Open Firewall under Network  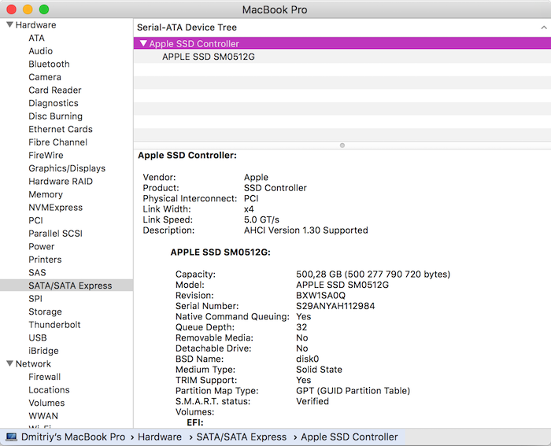[45, 377]
